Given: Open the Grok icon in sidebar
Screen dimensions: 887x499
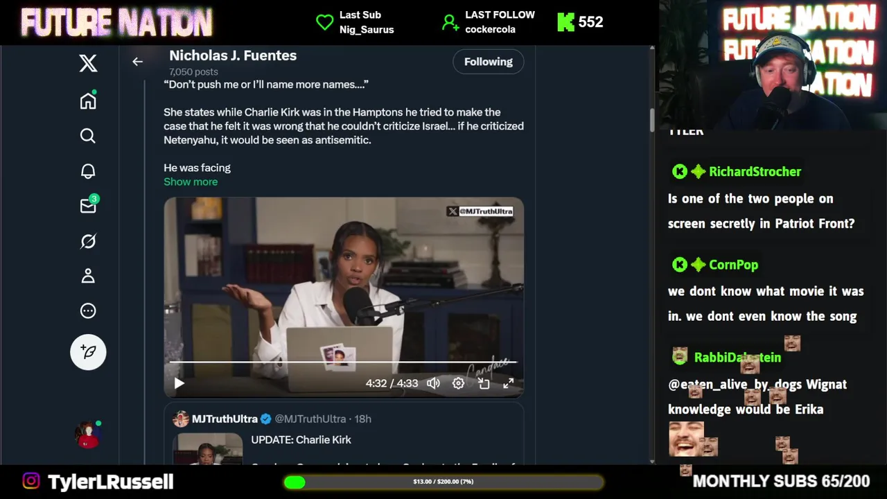Looking at the screenshot, I should (88, 241).
